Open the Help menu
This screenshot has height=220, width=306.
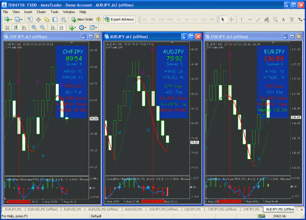click(x=83, y=12)
